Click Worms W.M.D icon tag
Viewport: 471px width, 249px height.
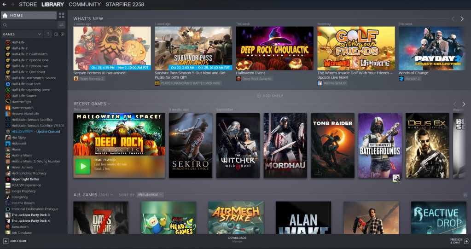pyautogui.click(x=320, y=83)
